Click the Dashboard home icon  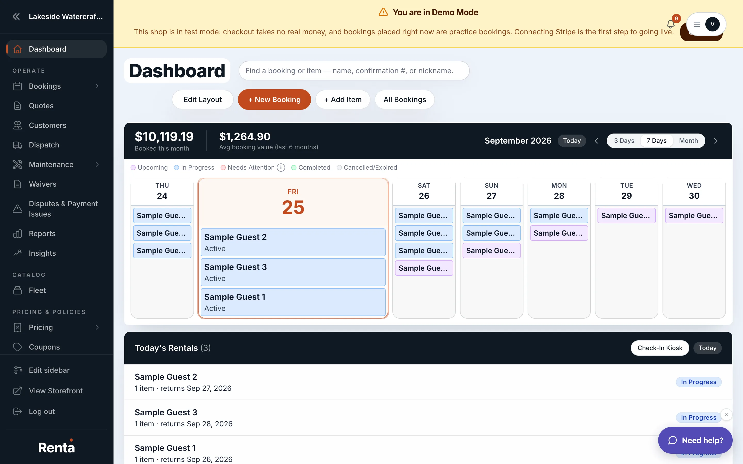(x=18, y=49)
